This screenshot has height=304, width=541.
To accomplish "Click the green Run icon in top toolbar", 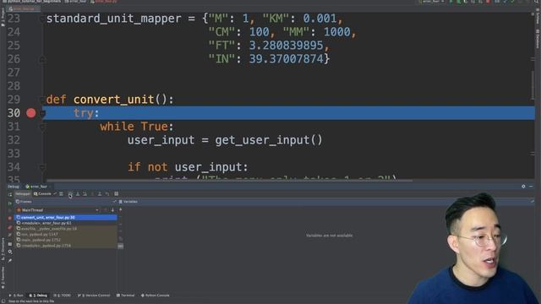I will pos(451,2).
